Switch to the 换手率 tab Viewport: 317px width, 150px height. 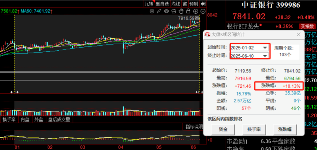coord(9,120)
